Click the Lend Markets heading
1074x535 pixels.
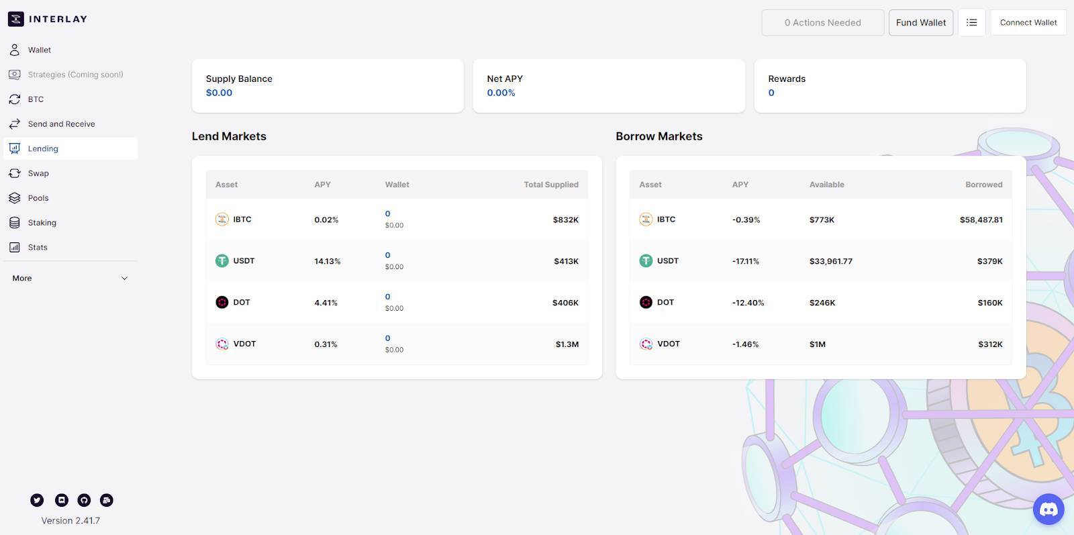229,136
